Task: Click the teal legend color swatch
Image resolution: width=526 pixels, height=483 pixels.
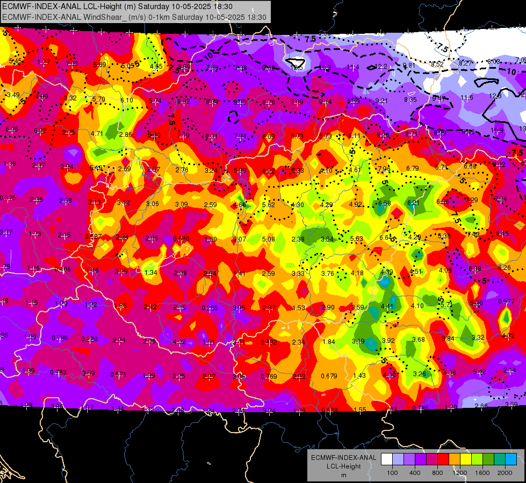Action: [x=500, y=459]
